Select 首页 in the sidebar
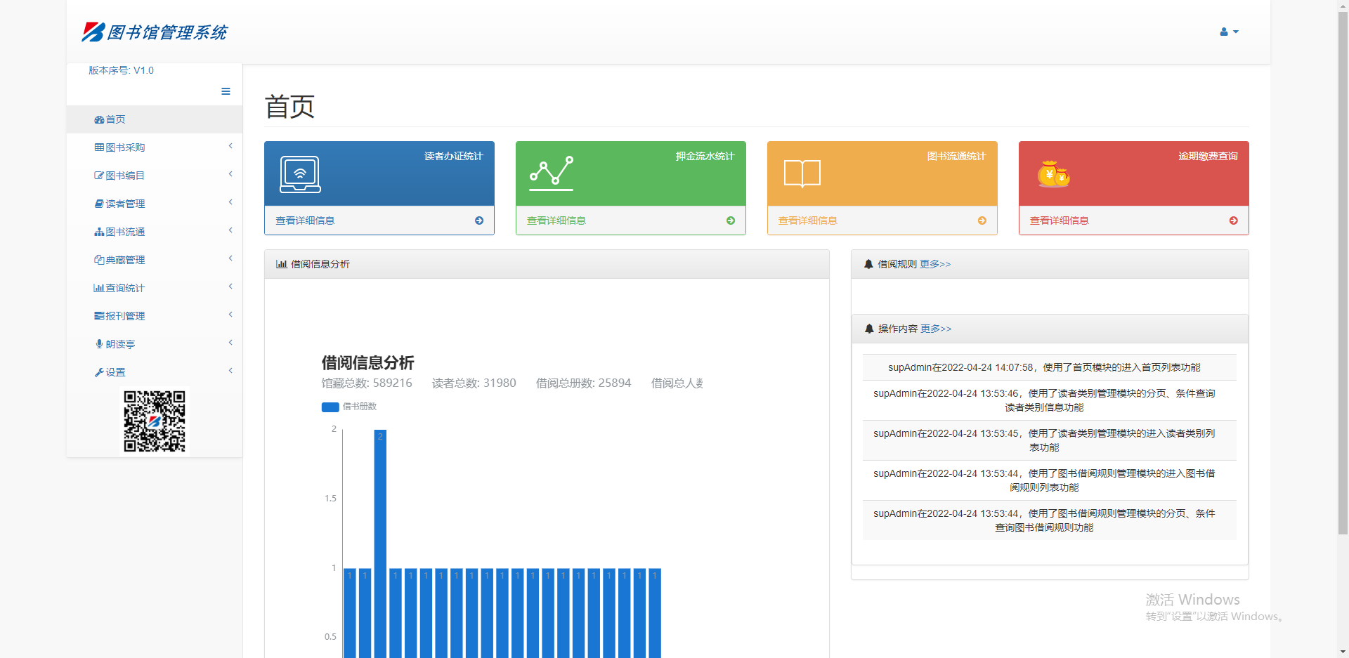1349x658 pixels. pyautogui.click(x=115, y=119)
